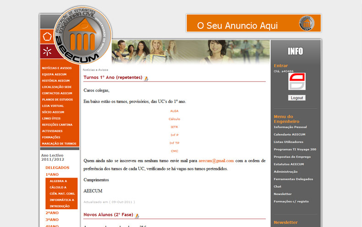Open Formações menu item
Image resolution: width=362 pixels, height=227 pixels.
coord(51,137)
